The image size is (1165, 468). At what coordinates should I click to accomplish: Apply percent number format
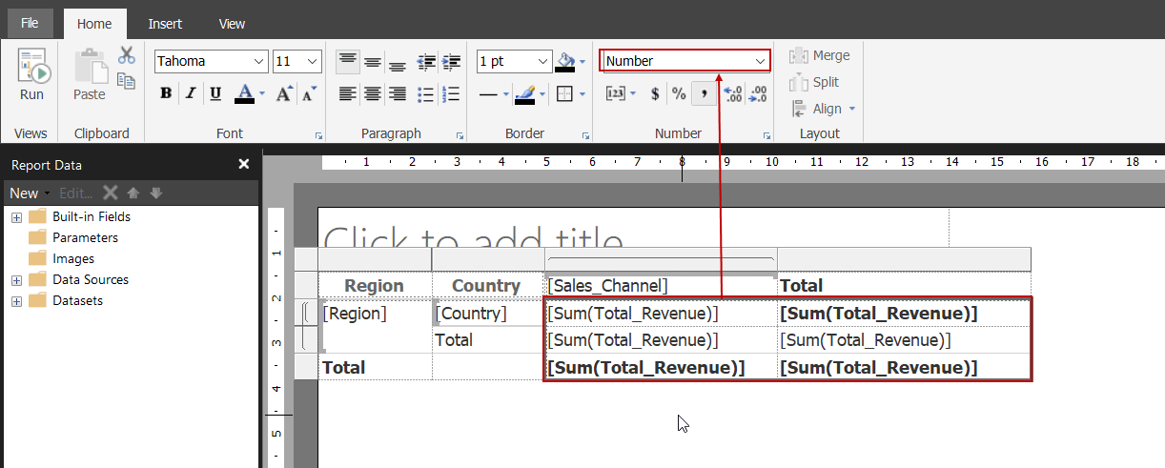[x=679, y=93]
